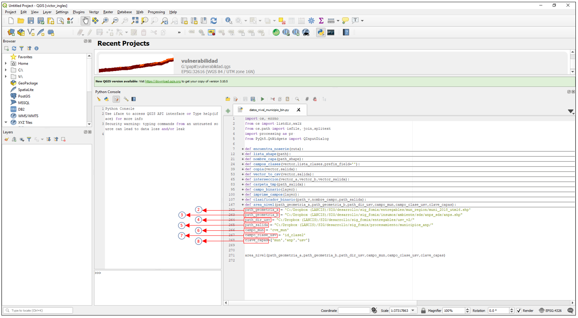Image resolution: width=578 pixels, height=318 pixels.
Task: Expand the V:\ drive in the Browser
Action: (6, 76)
